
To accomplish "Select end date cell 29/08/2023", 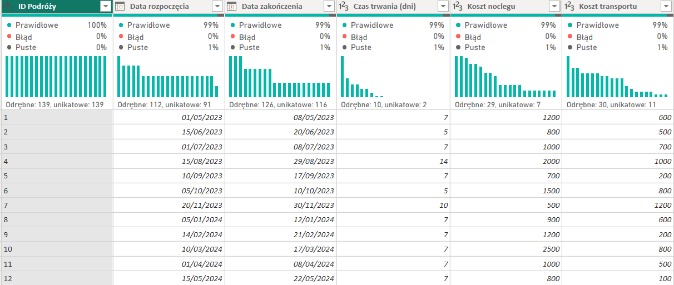I will pos(281,161).
